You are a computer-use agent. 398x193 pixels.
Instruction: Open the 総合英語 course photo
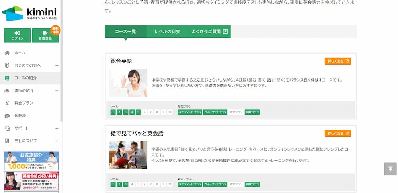129,83
